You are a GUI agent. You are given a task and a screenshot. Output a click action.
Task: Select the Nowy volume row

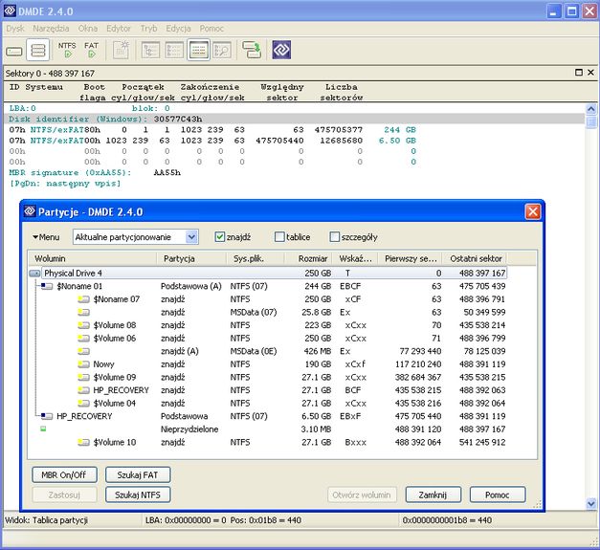(x=268, y=364)
